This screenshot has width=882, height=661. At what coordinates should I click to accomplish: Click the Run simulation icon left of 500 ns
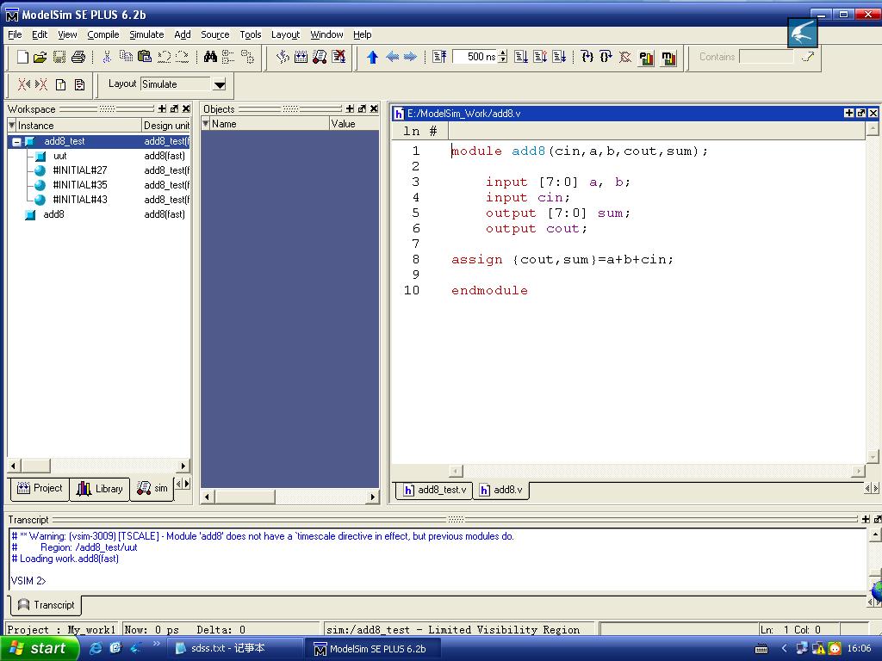[439, 57]
